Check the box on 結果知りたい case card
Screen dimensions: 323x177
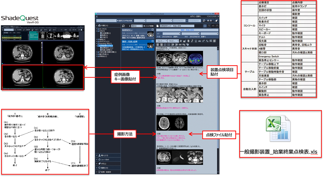pyautogui.click(x=152, y=30)
